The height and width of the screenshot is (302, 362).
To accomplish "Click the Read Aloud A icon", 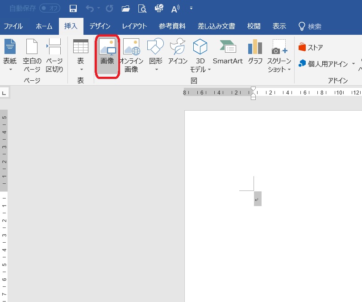I will tap(175, 9).
